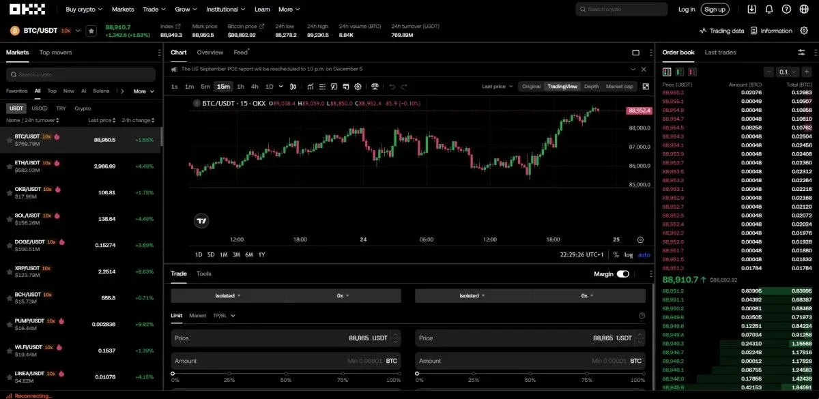Open go-to-date icon on time axis
The height and width of the screenshot is (399, 819).
(x=640, y=239)
